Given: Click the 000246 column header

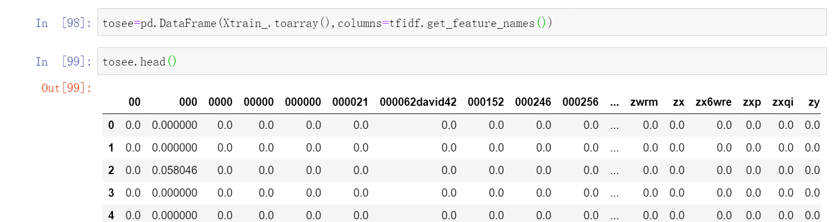Looking at the screenshot, I should tap(533, 102).
